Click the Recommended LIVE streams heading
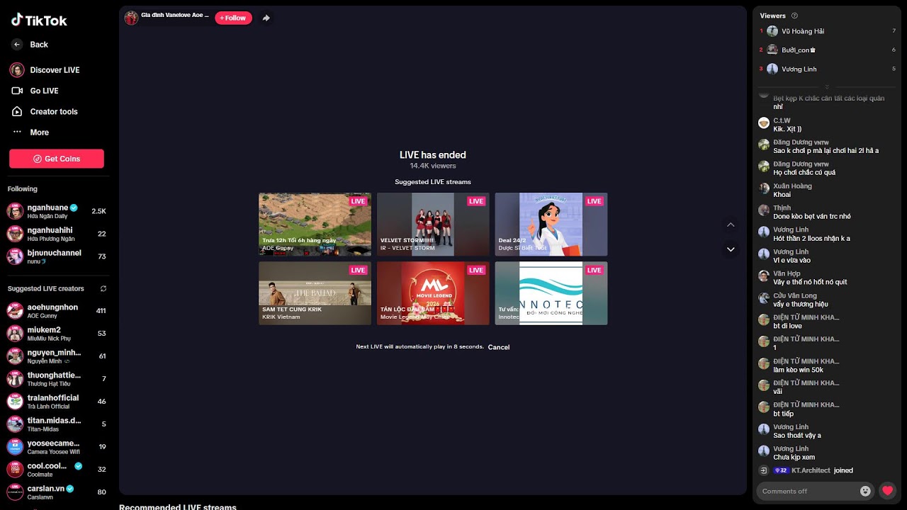 [x=178, y=506]
